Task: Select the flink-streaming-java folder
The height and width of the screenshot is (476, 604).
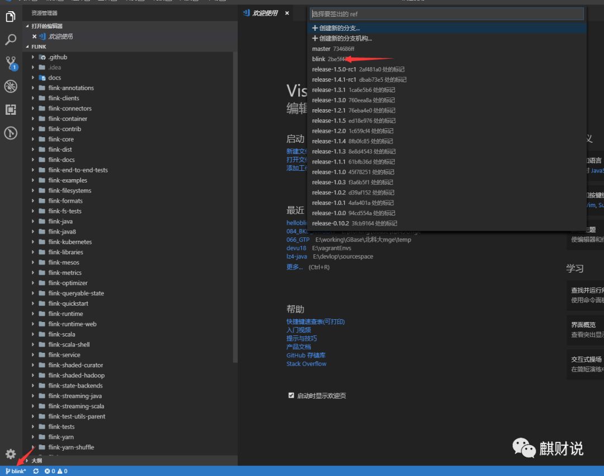Action: [75, 396]
